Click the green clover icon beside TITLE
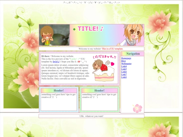Viewport: 183px width, 137px height. 74,29
